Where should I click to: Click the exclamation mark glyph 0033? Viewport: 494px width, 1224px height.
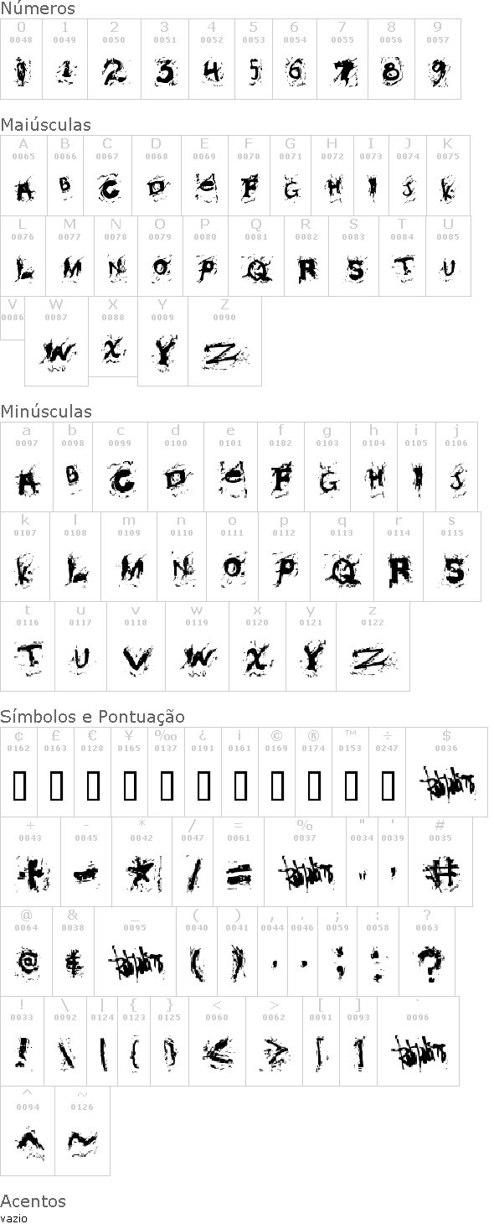(22, 1041)
